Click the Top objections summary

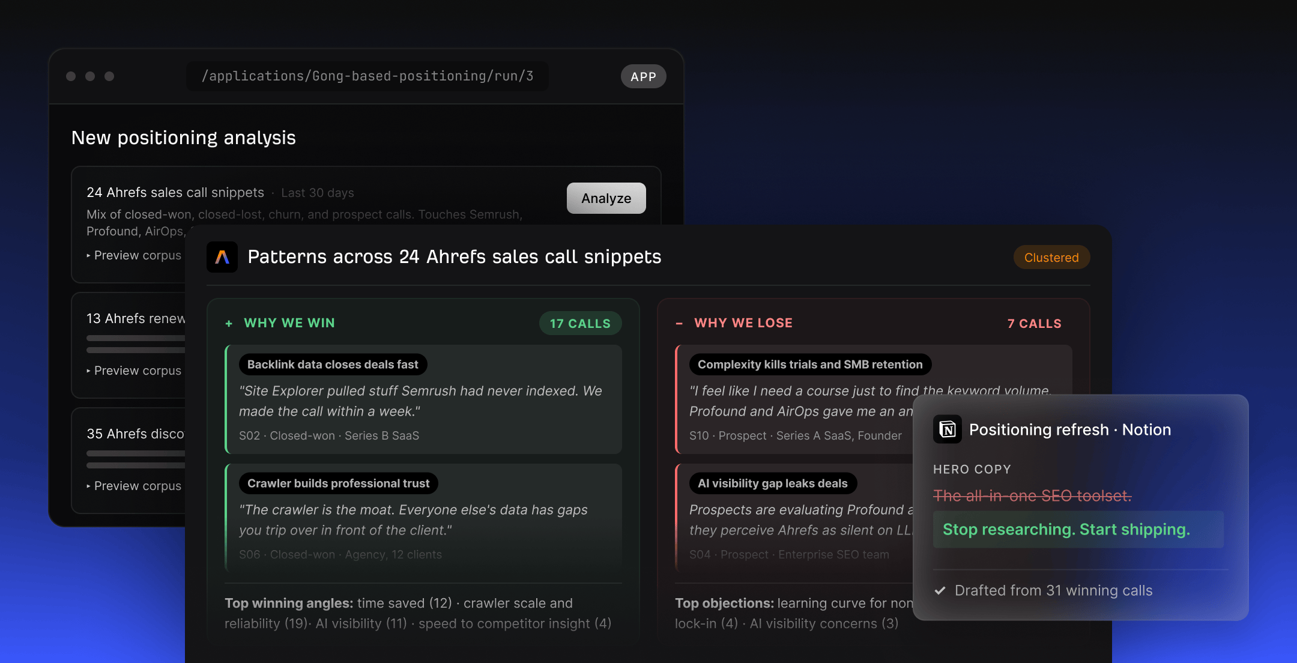pyautogui.click(x=794, y=613)
